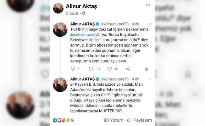Like the first tweet with 38 hearts
This screenshot has height=126, width=205.
(109, 69)
